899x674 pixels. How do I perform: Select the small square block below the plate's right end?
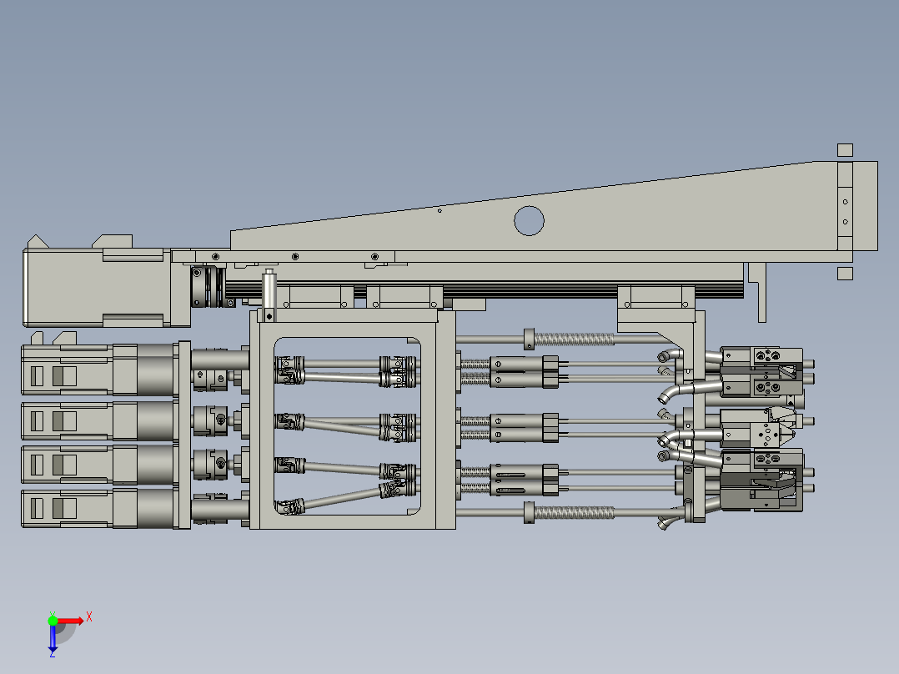coord(845,273)
